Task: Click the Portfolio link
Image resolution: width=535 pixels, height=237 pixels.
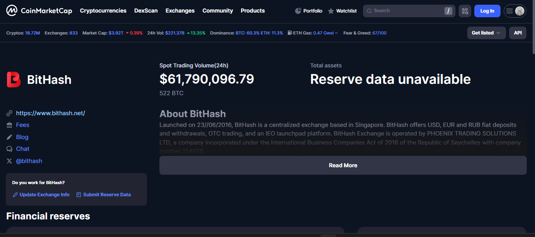Action: point(313,11)
